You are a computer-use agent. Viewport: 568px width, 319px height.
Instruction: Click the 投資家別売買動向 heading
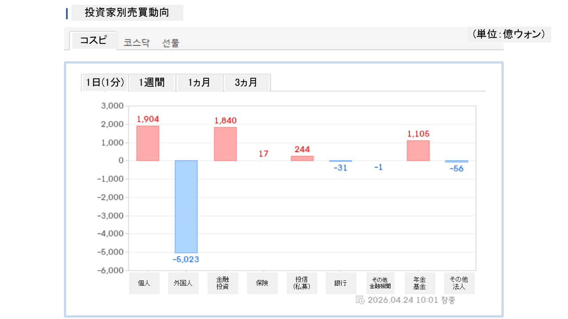click(127, 13)
